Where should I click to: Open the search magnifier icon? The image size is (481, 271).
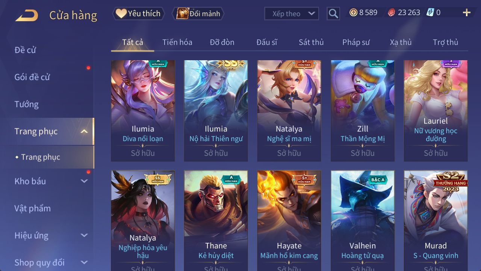[333, 14]
